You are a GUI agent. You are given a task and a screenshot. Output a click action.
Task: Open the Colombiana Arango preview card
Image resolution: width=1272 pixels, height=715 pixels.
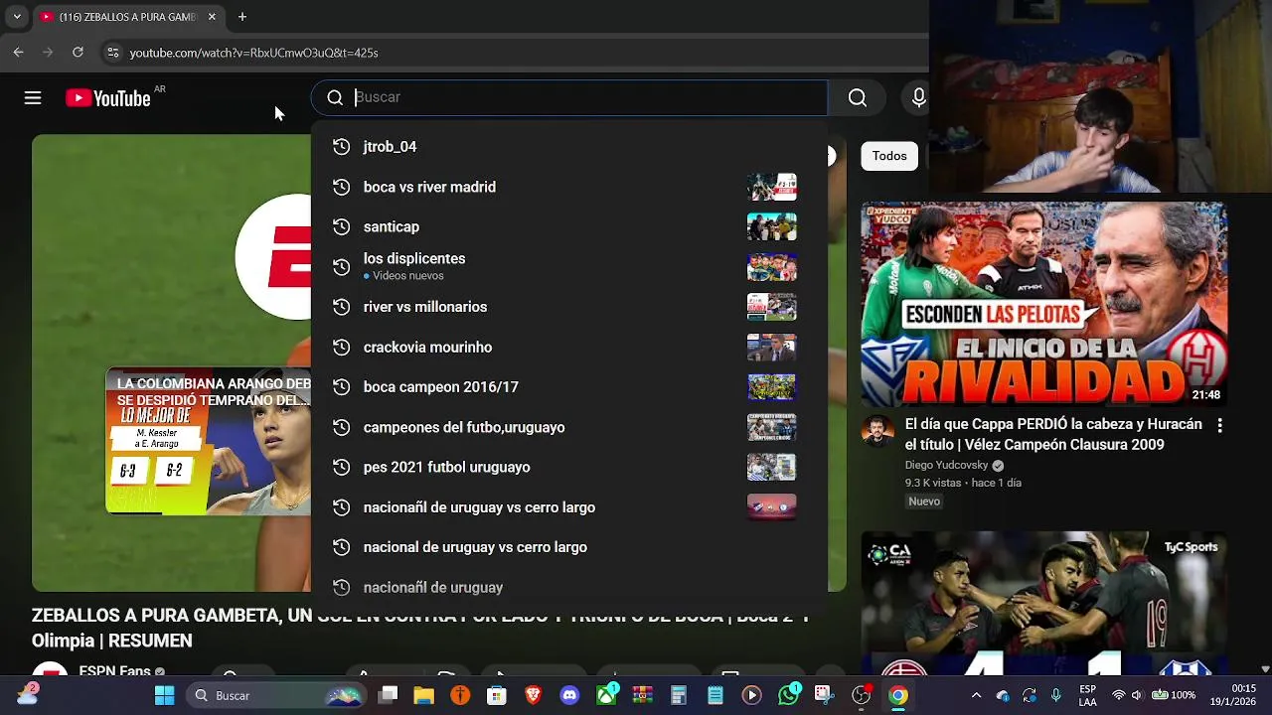point(209,442)
